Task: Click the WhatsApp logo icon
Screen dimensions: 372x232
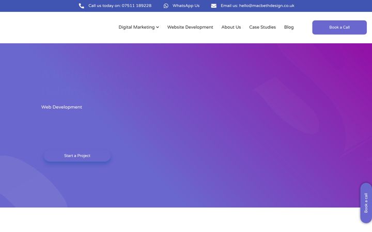Action: [166, 6]
